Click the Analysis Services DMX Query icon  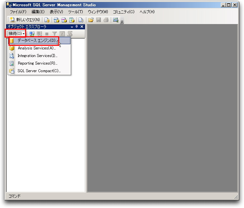pyautogui.click(x=64, y=20)
